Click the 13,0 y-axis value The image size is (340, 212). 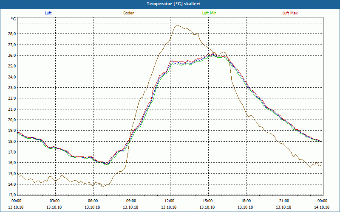pyautogui.click(x=12, y=195)
